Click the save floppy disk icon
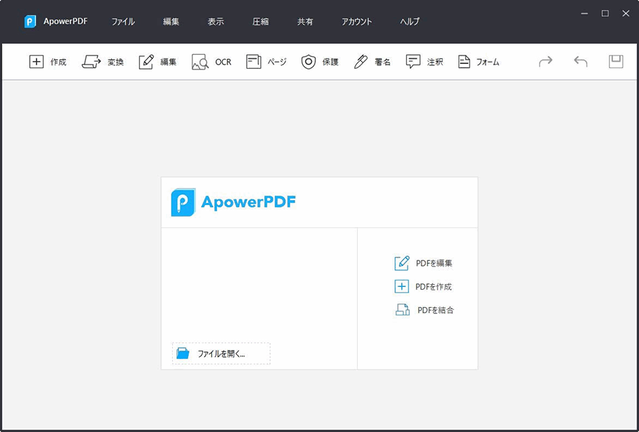Viewport: 639px width, 432px height. (616, 62)
